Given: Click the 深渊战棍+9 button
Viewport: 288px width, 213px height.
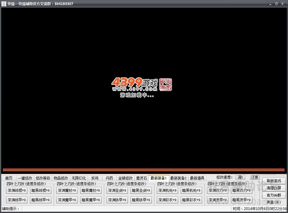Looking at the screenshot, I should point(17,190).
